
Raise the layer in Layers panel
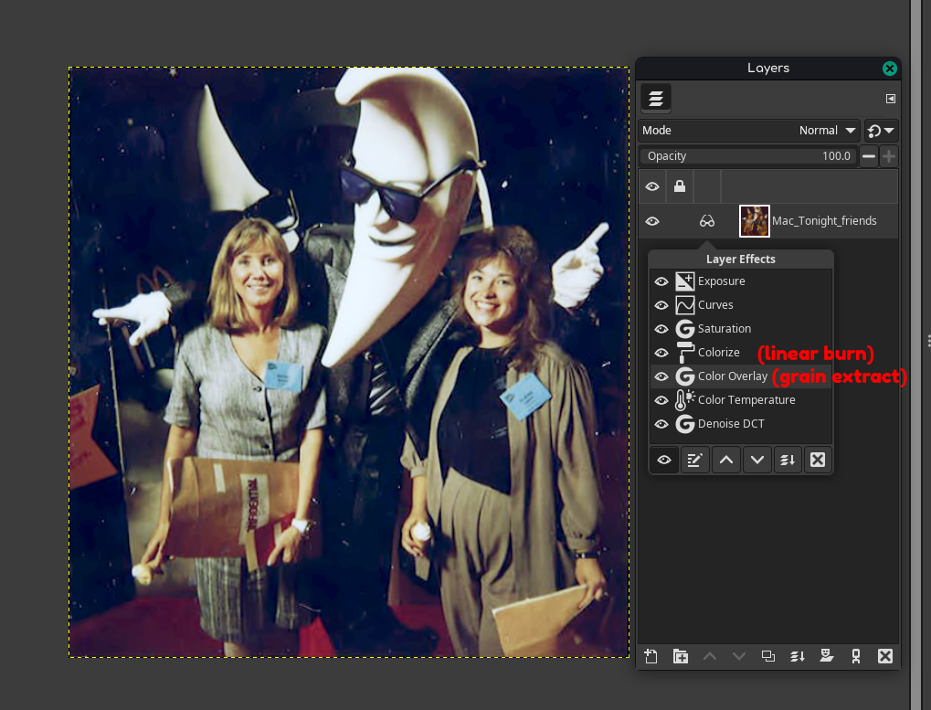tap(710, 656)
